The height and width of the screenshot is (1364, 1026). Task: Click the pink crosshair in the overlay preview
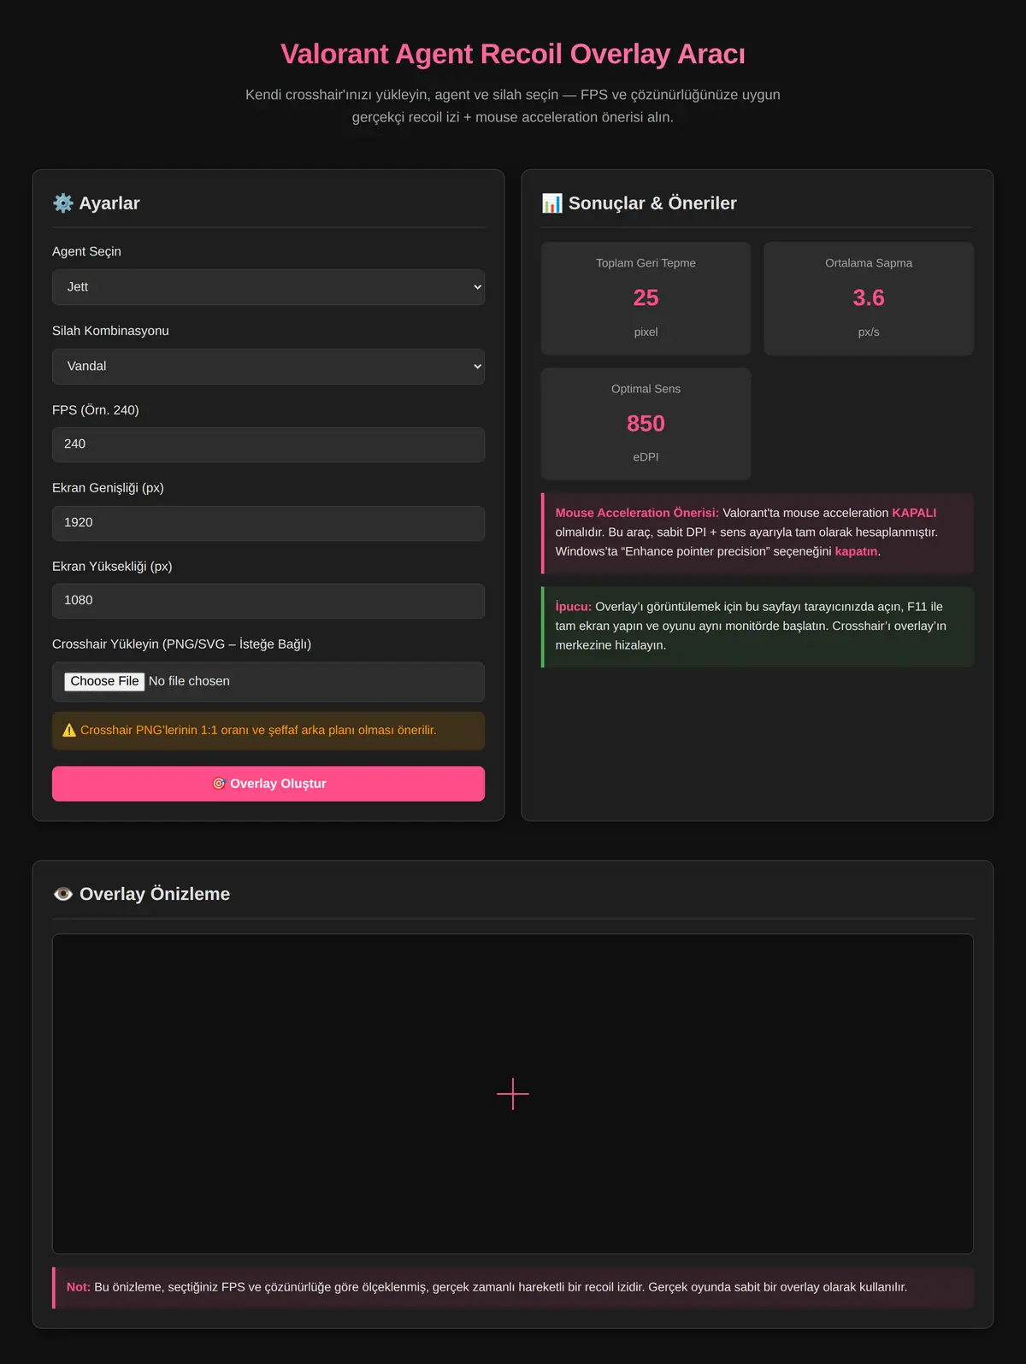513,1094
